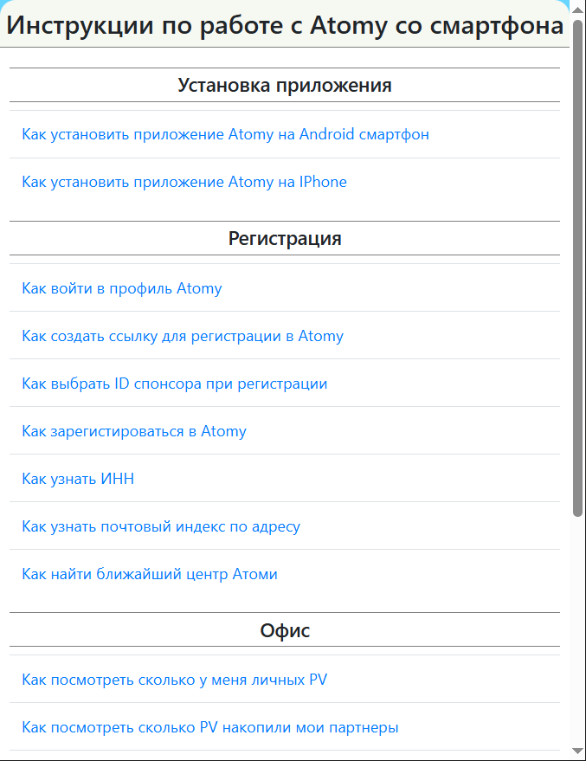Click the vertical scrollbar thumb

click(578, 260)
